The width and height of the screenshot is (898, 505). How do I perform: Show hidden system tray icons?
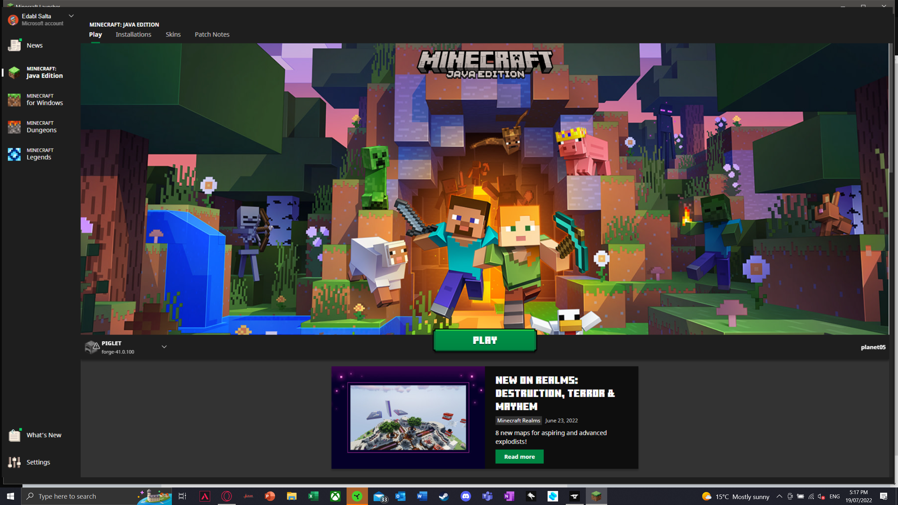point(779,496)
